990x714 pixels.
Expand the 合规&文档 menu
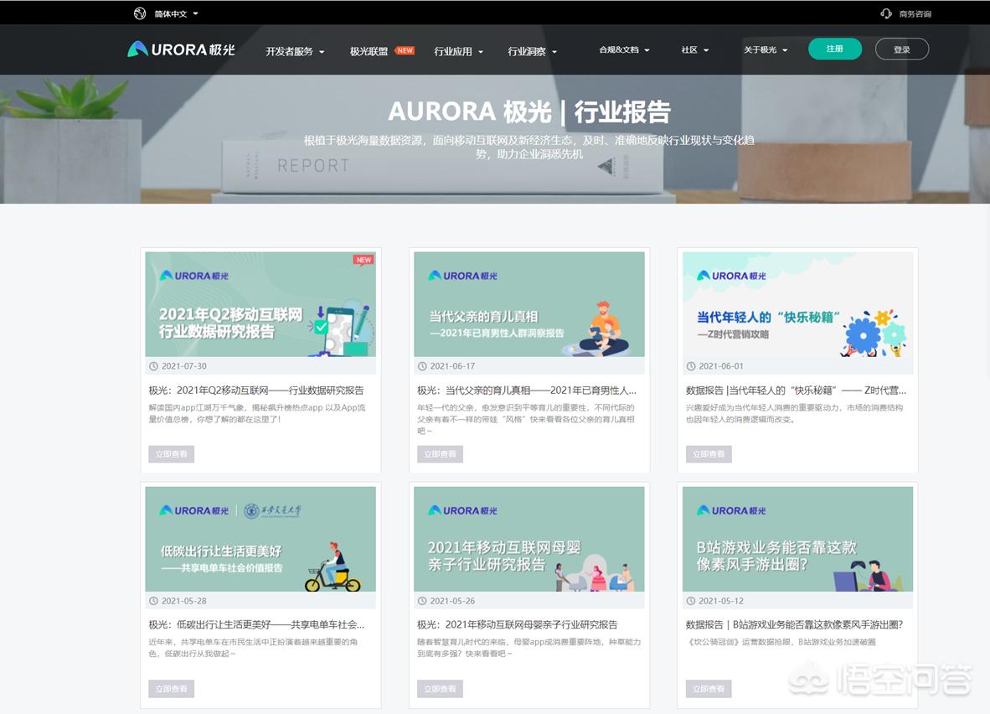click(x=625, y=49)
